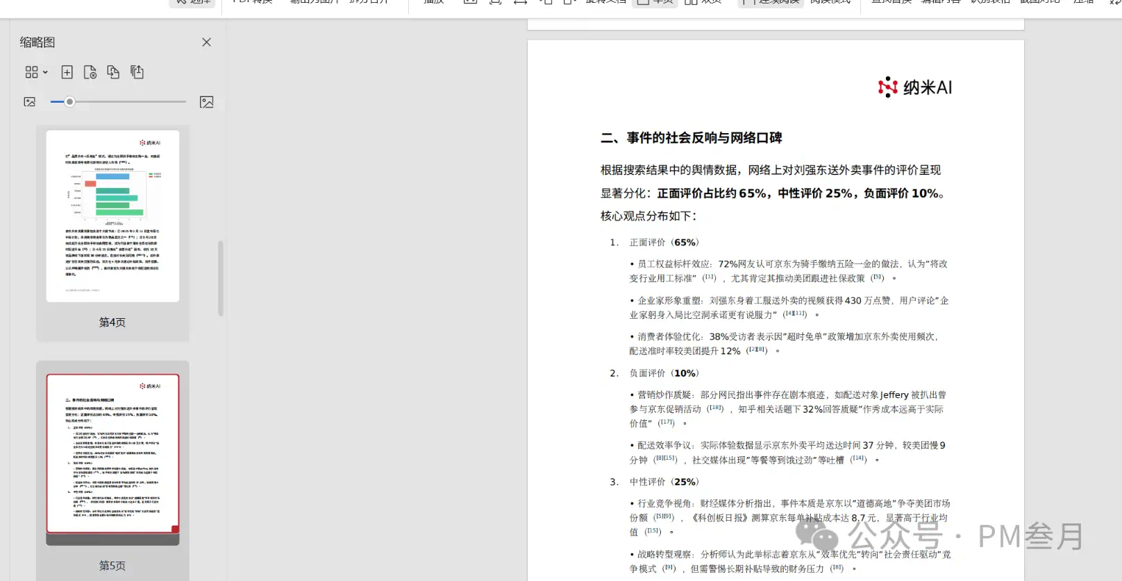The height and width of the screenshot is (581, 1122).
Task: Click the 营销炒作质疑 bullet text
Action: pyautogui.click(x=788, y=409)
